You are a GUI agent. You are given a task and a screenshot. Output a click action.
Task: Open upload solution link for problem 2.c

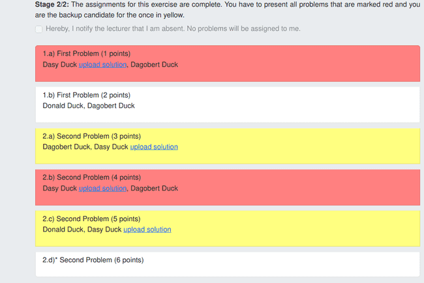[147, 230]
